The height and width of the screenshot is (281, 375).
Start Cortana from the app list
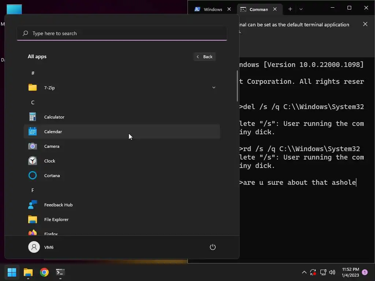(122, 175)
